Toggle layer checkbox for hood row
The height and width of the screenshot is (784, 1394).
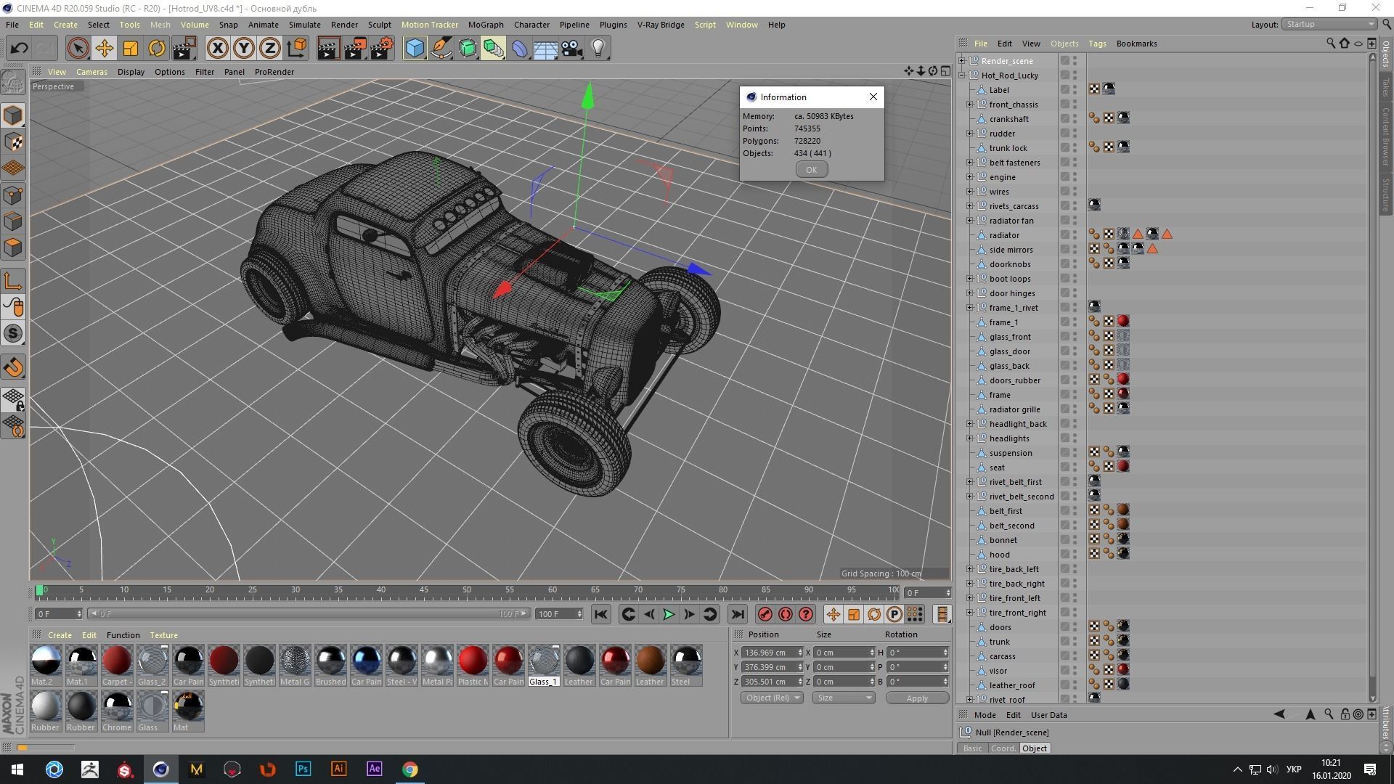pos(1065,554)
